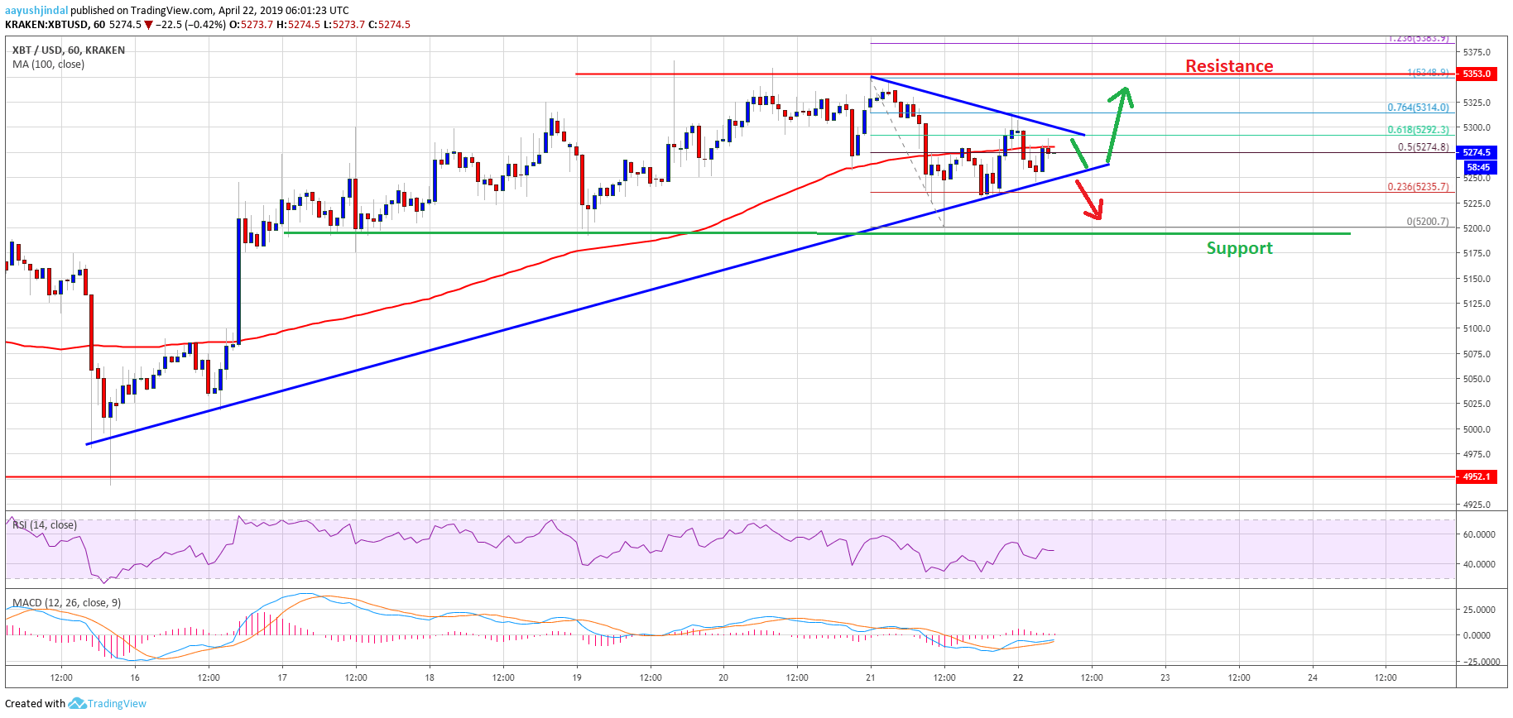This screenshot has height=718, width=1513.
Task: Click the O:5273.7 open value in header
Action: pos(252,25)
